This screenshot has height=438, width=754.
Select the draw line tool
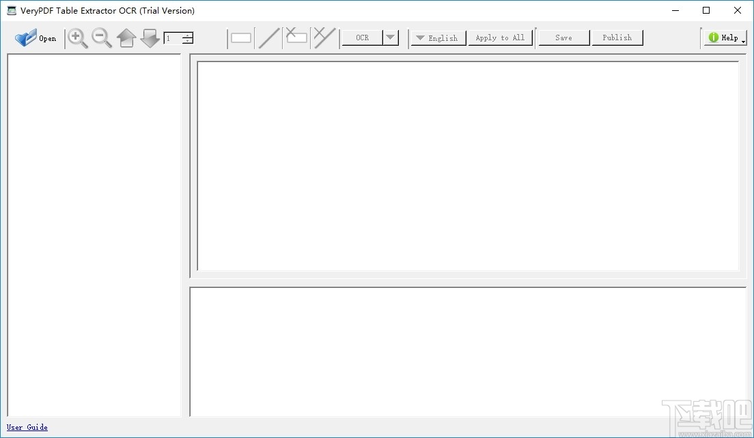pos(268,38)
